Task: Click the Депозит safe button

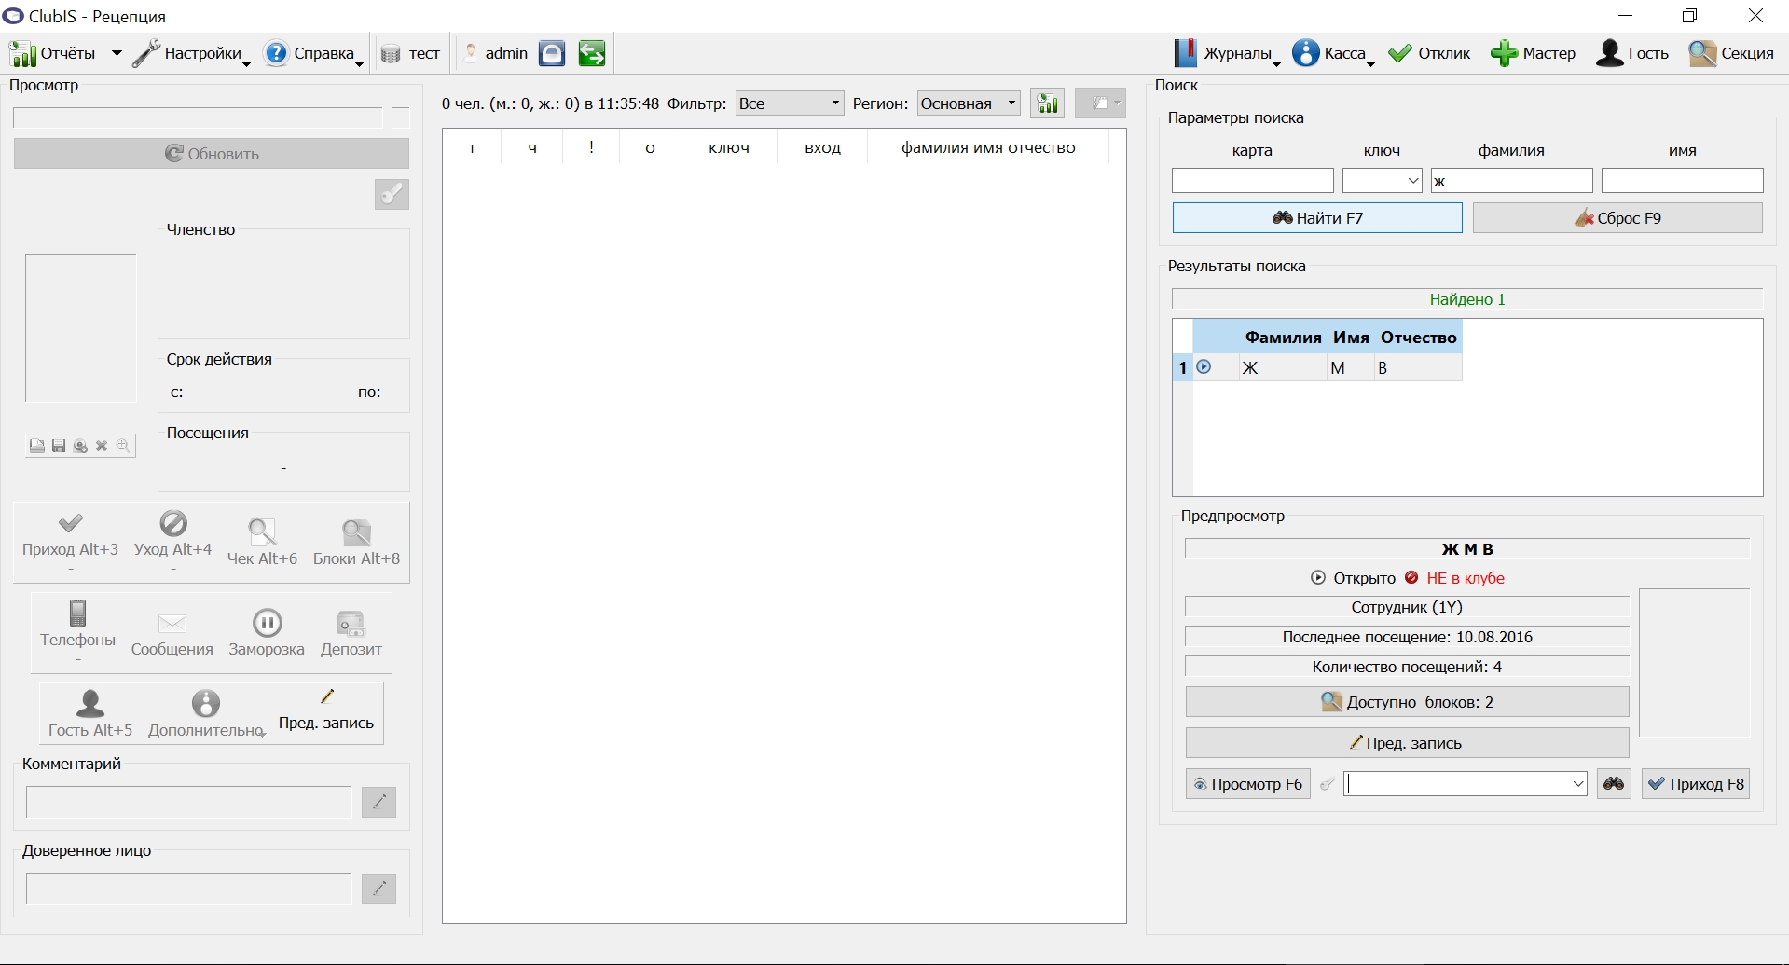Action: (x=351, y=634)
